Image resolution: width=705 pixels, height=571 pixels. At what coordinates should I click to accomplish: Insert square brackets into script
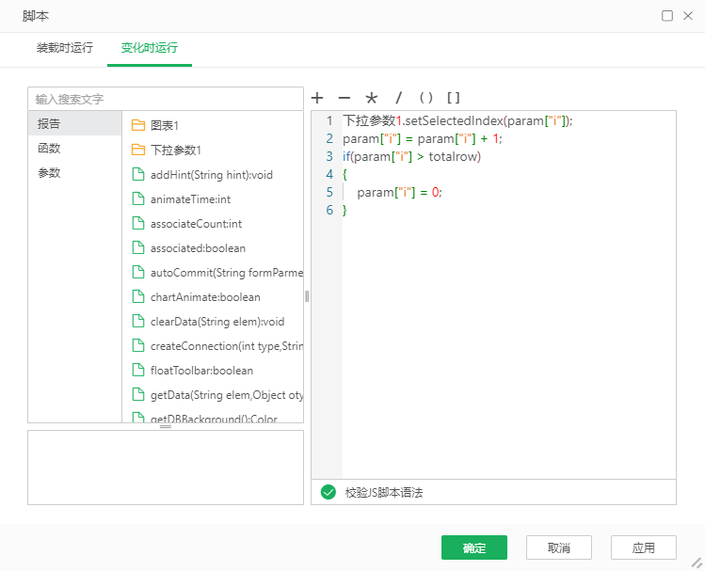coord(454,98)
